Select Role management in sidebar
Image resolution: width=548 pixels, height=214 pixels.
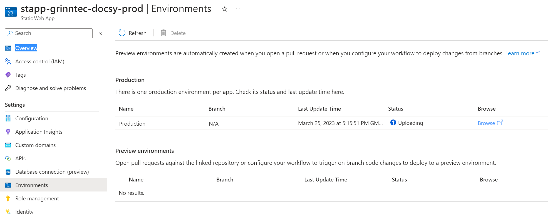(x=37, y=198)
